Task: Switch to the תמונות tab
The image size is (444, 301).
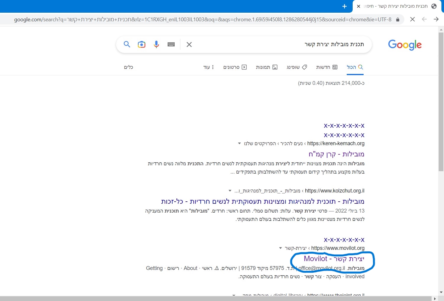Action: coord(267,67)
